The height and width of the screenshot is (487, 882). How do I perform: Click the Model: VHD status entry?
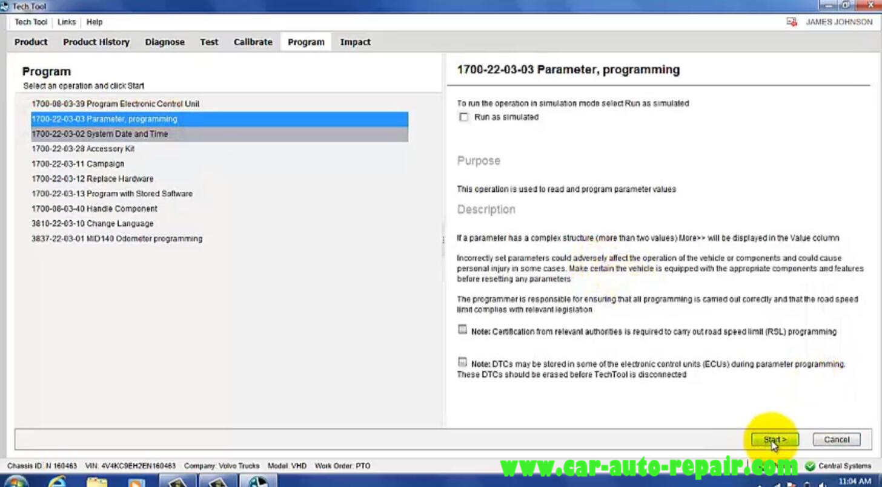(287, 466)
